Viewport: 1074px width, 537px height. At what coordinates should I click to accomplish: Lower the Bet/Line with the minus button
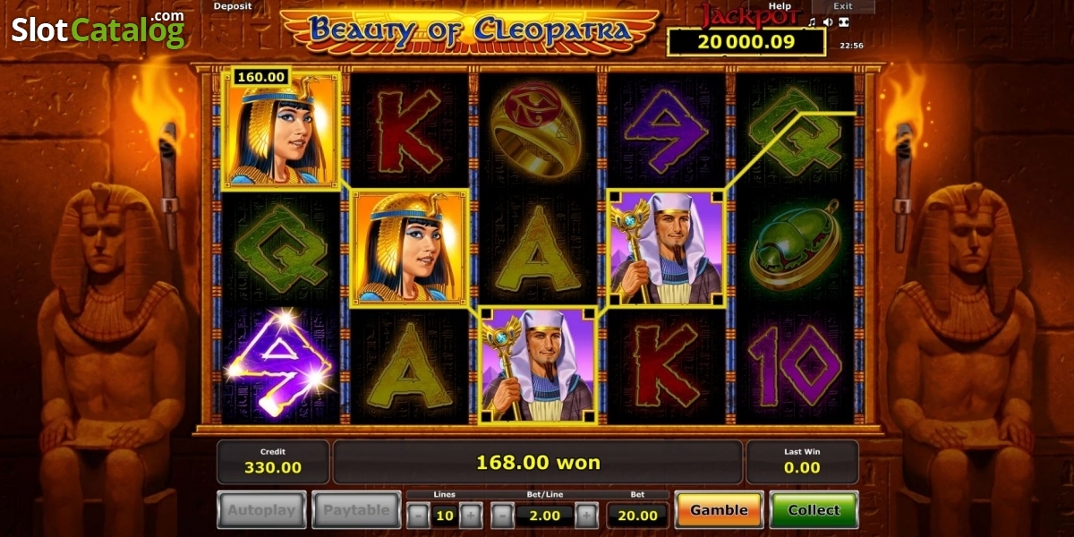pyautogui.click(x=503, y=515)
